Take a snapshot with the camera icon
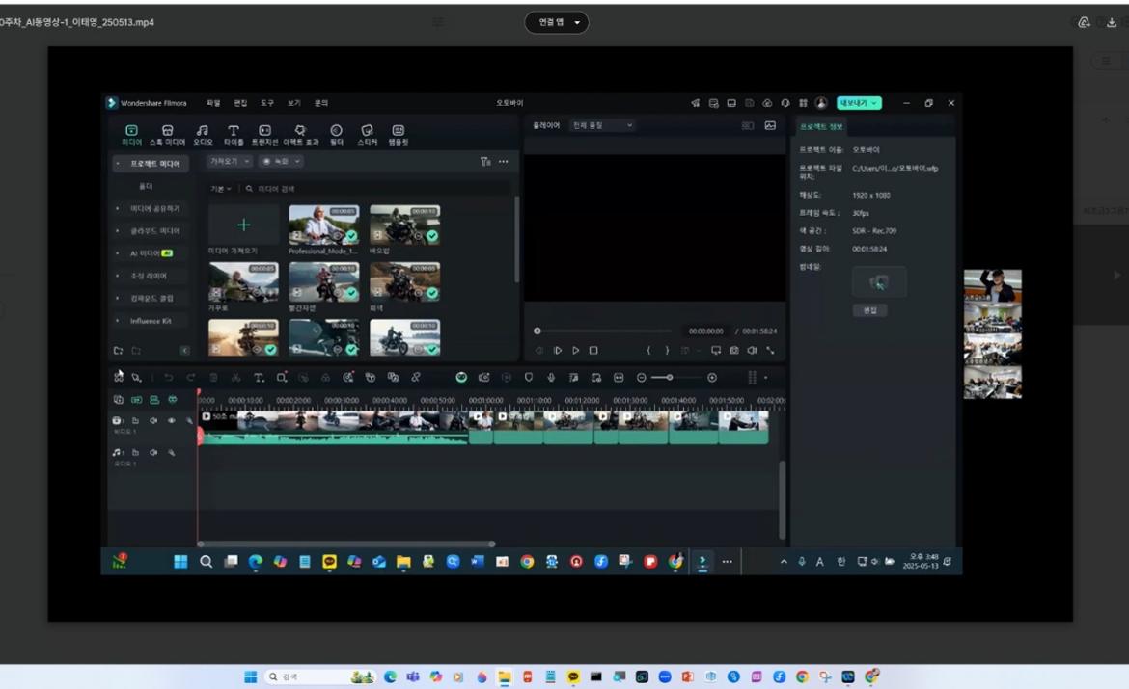The height and width of the screenshot is (689, 1129). (734, 351)
